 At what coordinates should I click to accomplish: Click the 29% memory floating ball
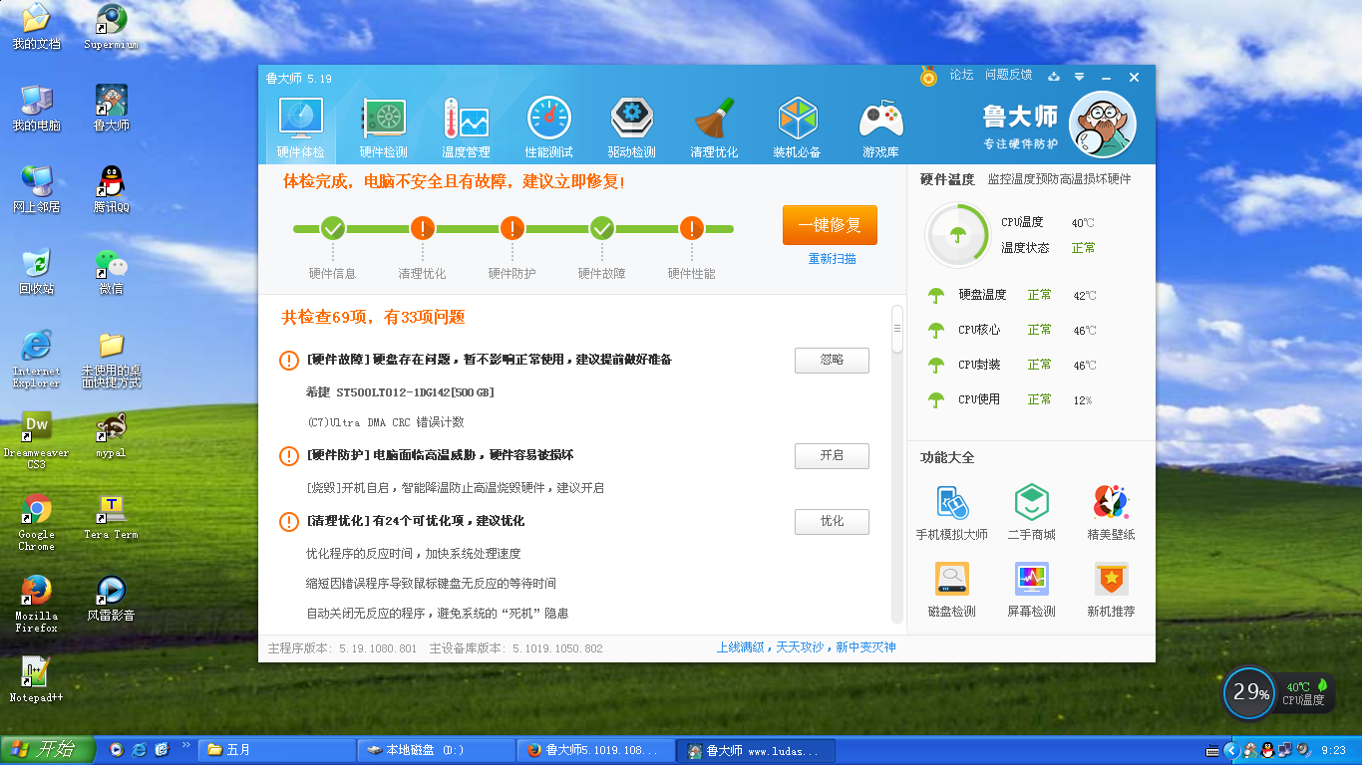tap(1249, 692)
